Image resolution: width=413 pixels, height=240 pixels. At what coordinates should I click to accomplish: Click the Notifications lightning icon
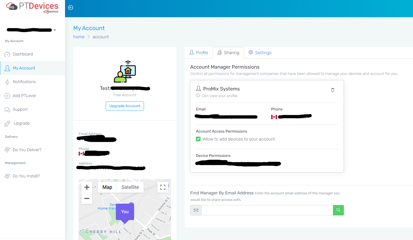(x=7, y=82)
